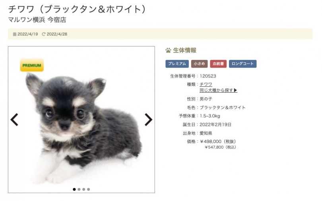Image resolution: width=322 pixels, height=201 pixels.
Task: Open the 小さめ brown tag
Action: click(200, 64)
